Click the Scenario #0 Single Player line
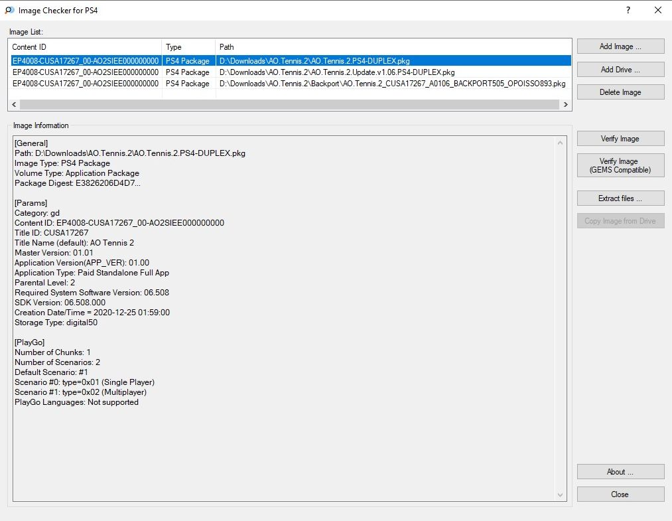Screen dimensions: 672x521 [x=84, y=382]
